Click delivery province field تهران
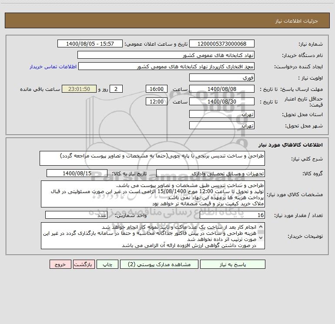 pyautogui.click(x=222, y=114)
